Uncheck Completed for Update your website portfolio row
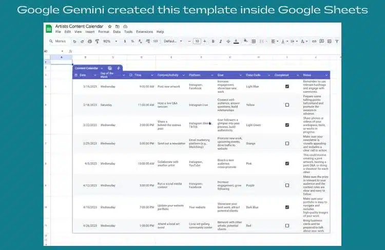 click(x=287, y=207)
